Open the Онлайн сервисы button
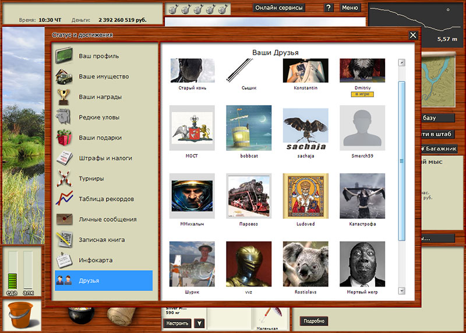Viewport: 466px width, 333px height. tap(279, 8)
